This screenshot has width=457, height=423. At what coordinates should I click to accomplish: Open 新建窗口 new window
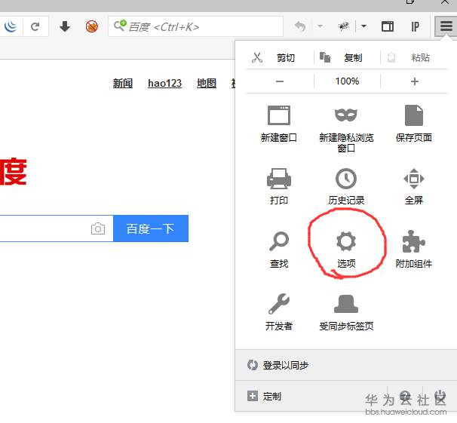tap(279, 124)
